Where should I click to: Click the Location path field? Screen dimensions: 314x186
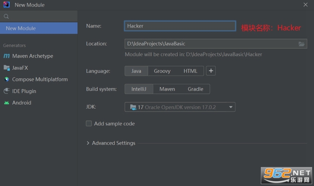[x=216, y=44]
